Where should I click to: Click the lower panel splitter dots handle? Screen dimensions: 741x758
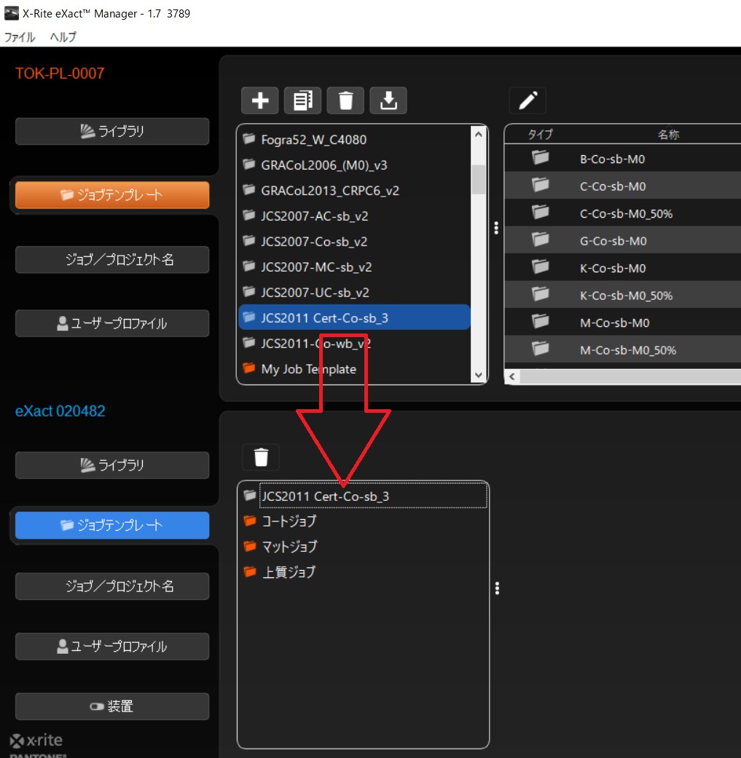tap(497, 588)
